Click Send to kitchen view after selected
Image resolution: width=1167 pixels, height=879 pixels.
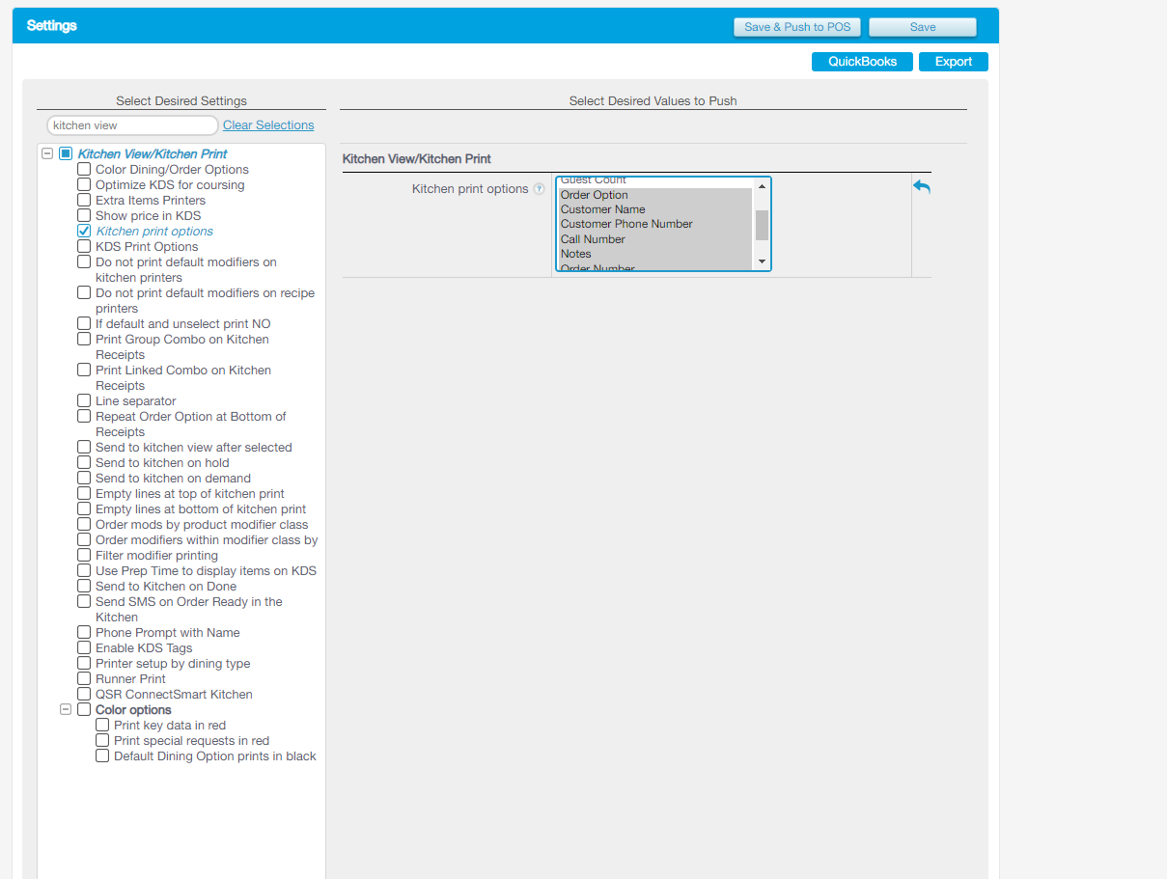(x=194, y=447)
